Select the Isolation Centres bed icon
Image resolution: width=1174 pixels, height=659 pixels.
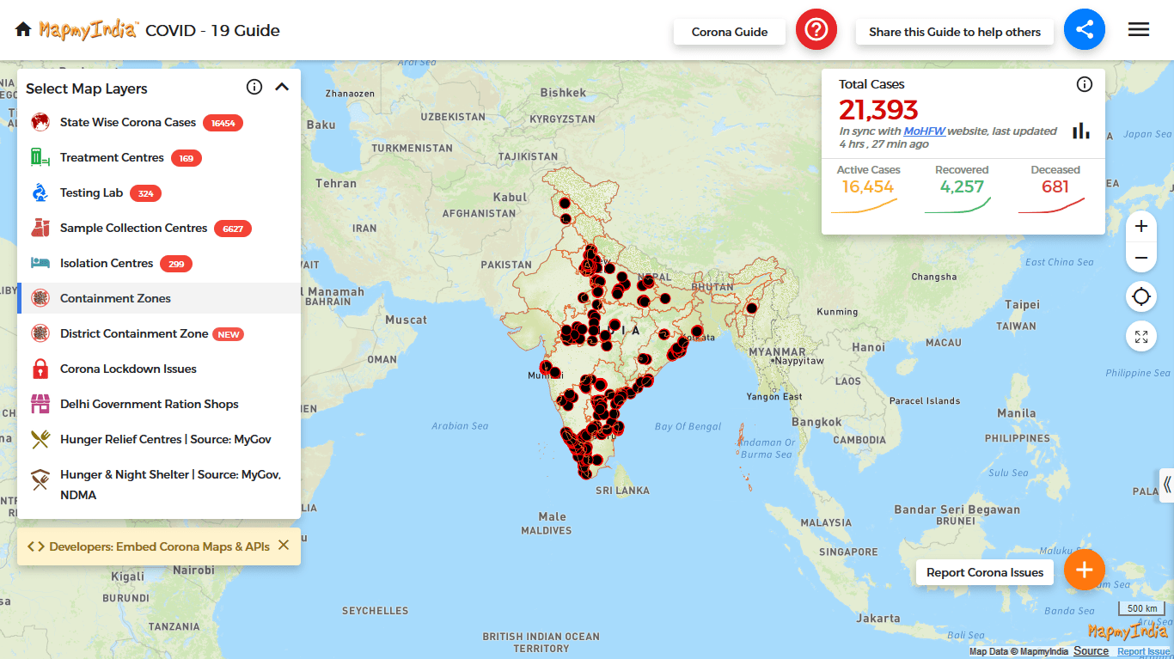pos(40,263)
